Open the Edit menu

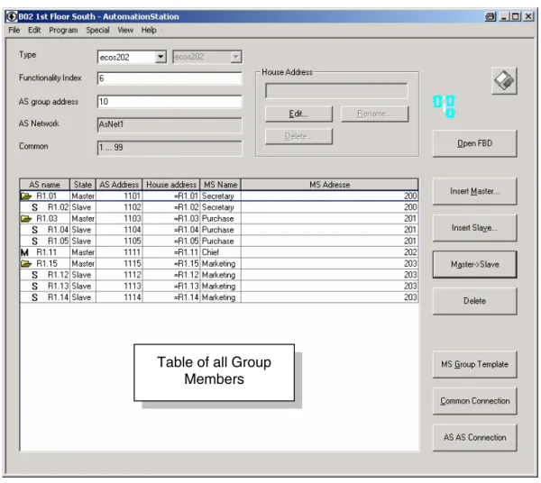(x=34, y=30)
